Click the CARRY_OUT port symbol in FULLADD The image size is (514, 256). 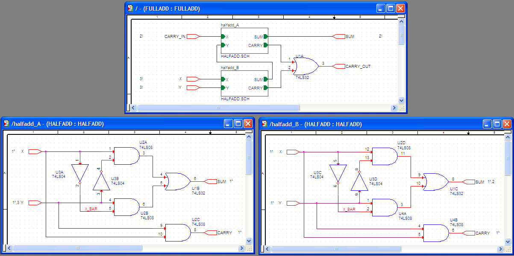point(338,66)
